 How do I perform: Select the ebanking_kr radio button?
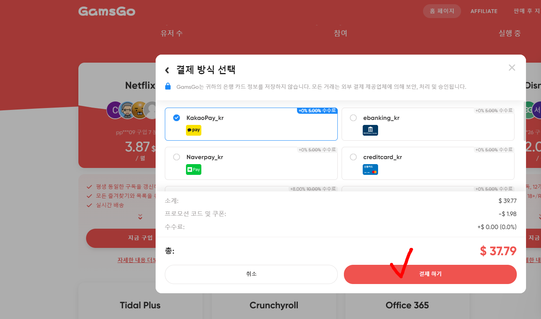pos(353,118)
